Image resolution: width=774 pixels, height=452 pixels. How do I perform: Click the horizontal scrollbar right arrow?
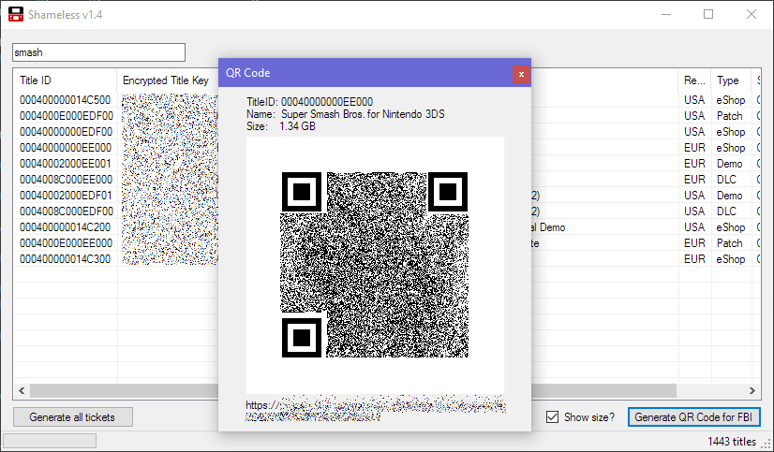click(752, 390)
